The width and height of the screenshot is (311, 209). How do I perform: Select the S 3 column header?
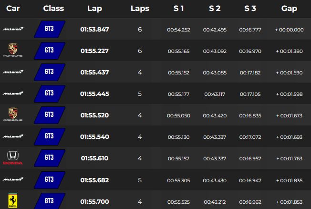pos(250,8)
